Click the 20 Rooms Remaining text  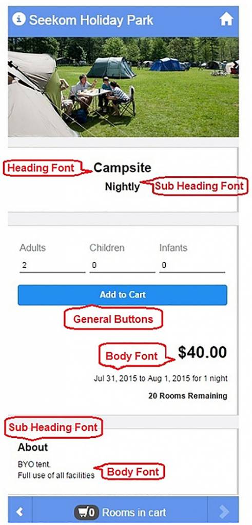pyautogui.click(x=188, y=396)
